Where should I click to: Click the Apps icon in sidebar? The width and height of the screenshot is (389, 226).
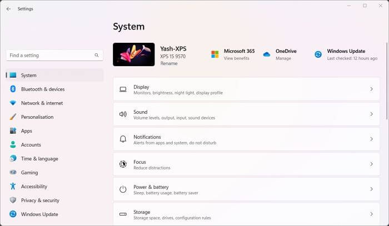(x=13, y=130)
